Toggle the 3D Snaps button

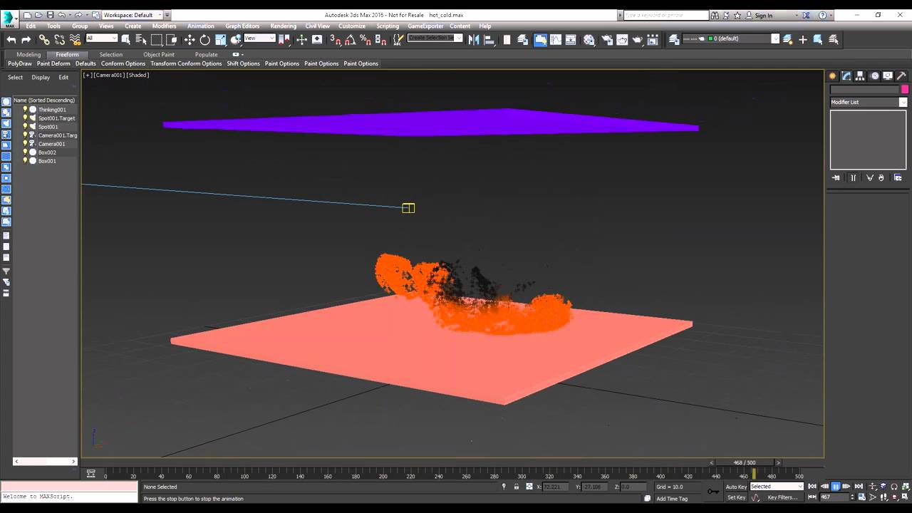click(336, 40)
